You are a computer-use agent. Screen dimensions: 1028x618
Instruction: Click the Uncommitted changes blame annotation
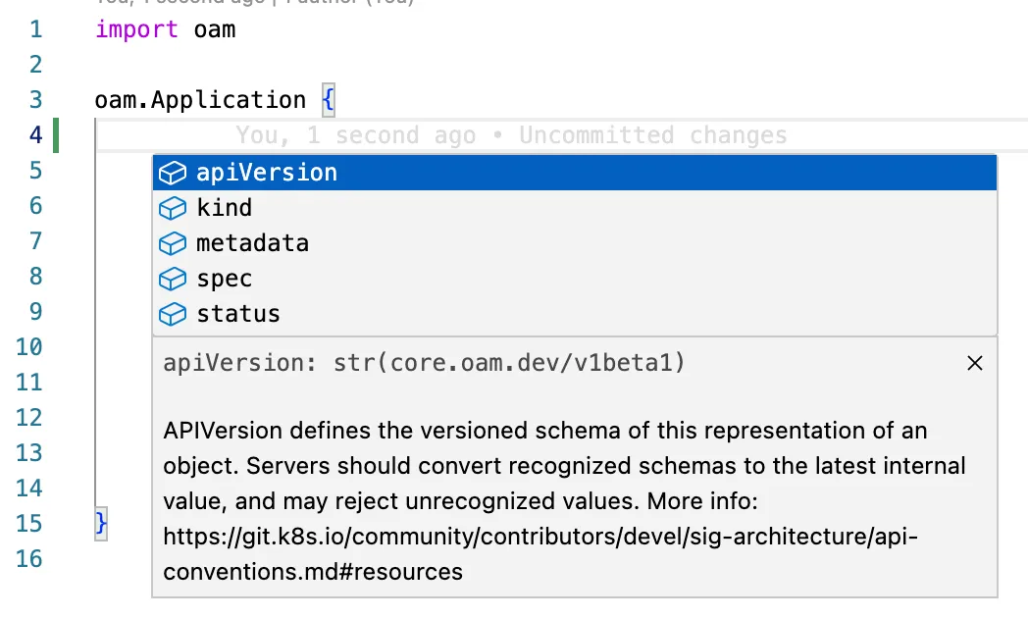pos(652,135)
